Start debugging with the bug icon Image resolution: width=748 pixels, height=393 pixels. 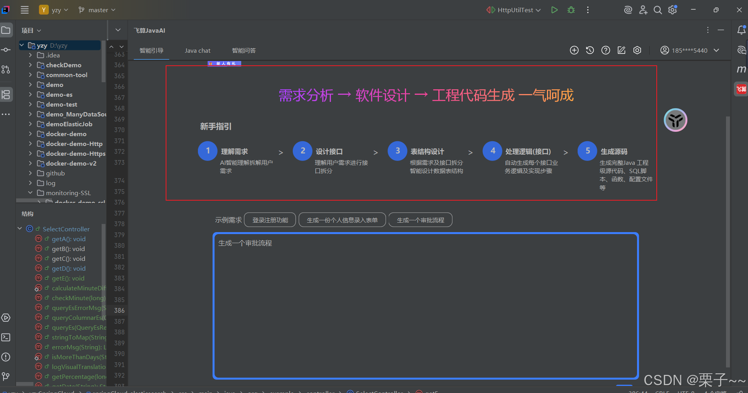click(x=571, y=10)
